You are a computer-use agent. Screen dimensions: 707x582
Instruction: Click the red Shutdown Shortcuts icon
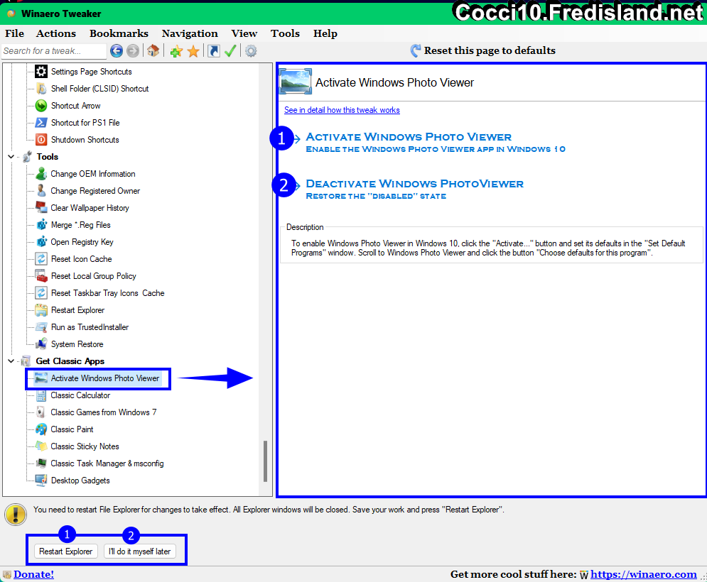(x=41, y=140)
